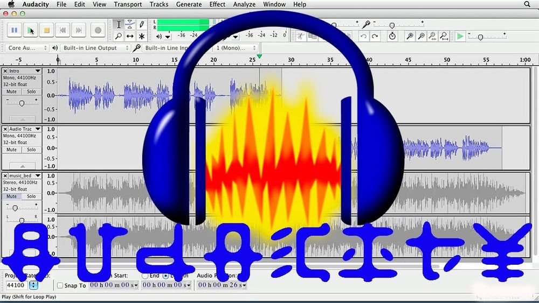Enable the Snap To checkbox
The height and width of the screenshot is (303, 539).
[x=60, y=285]
